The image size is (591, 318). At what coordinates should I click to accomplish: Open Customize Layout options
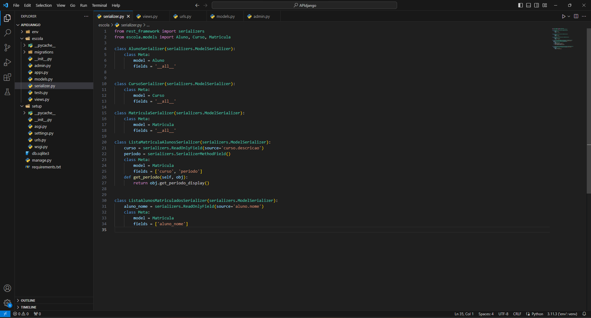click(545, 5)
